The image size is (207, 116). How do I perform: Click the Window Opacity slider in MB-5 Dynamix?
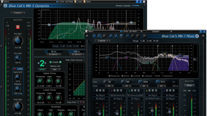[x=135, y=5]
